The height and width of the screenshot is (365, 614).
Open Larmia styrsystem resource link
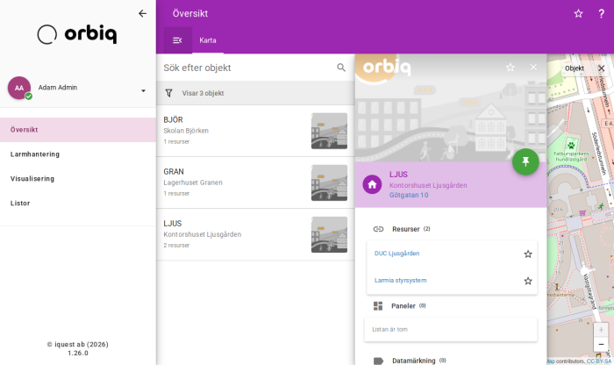400,281
